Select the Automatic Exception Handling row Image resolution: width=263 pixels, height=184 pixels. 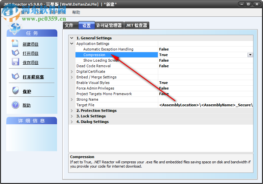click(164, 49)
